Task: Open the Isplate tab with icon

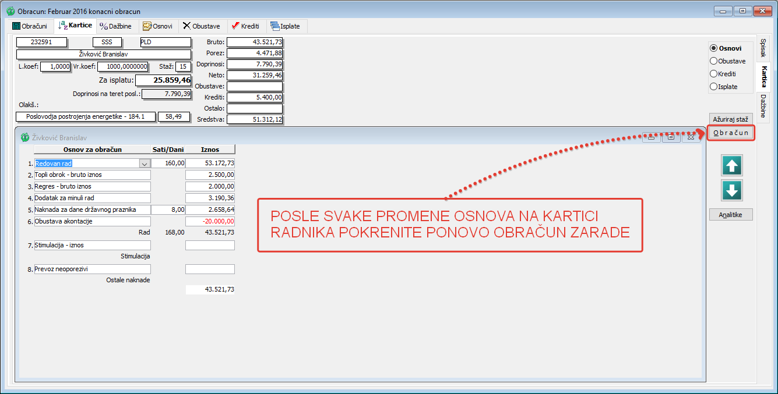Action: coord(287,26)
